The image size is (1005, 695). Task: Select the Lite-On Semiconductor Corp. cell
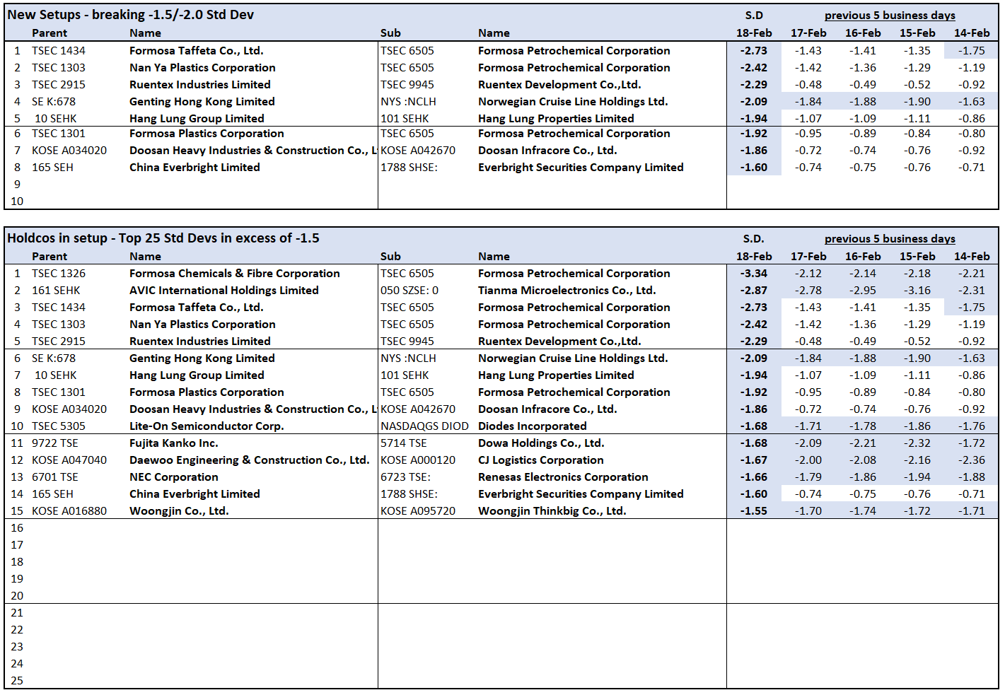point(207,426)
